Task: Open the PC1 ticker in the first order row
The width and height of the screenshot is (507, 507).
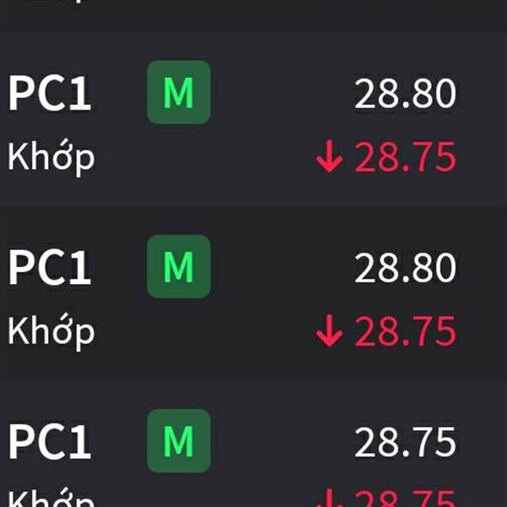Action: pos(49,93)
